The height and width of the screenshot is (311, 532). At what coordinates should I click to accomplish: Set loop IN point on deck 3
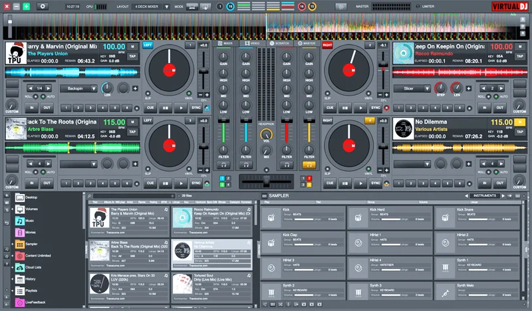pos(32,183)
